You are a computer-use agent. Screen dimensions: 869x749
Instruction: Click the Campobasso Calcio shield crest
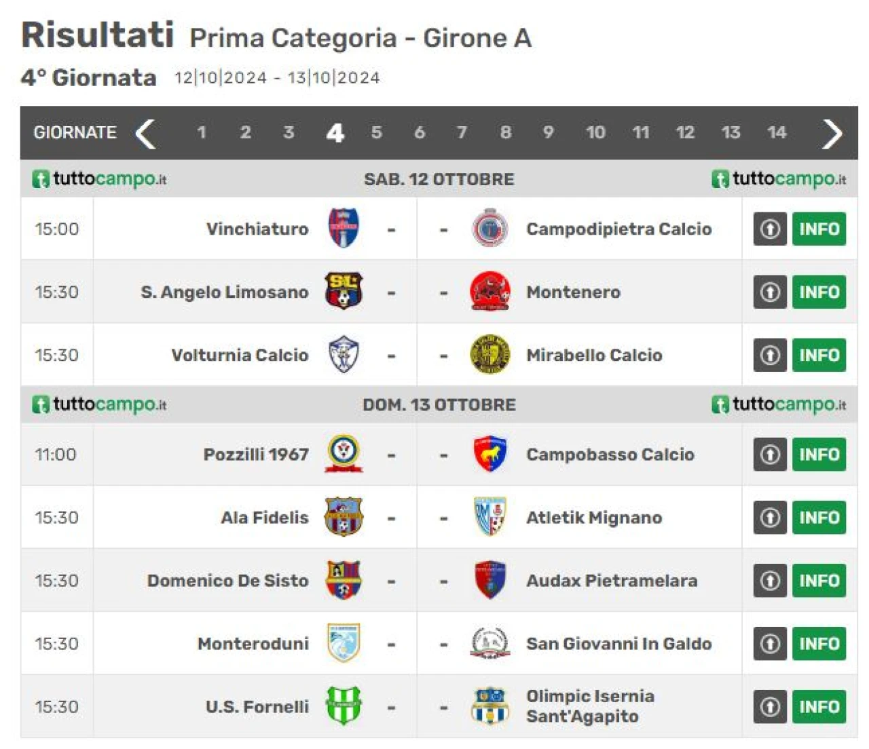pos(489,454)
